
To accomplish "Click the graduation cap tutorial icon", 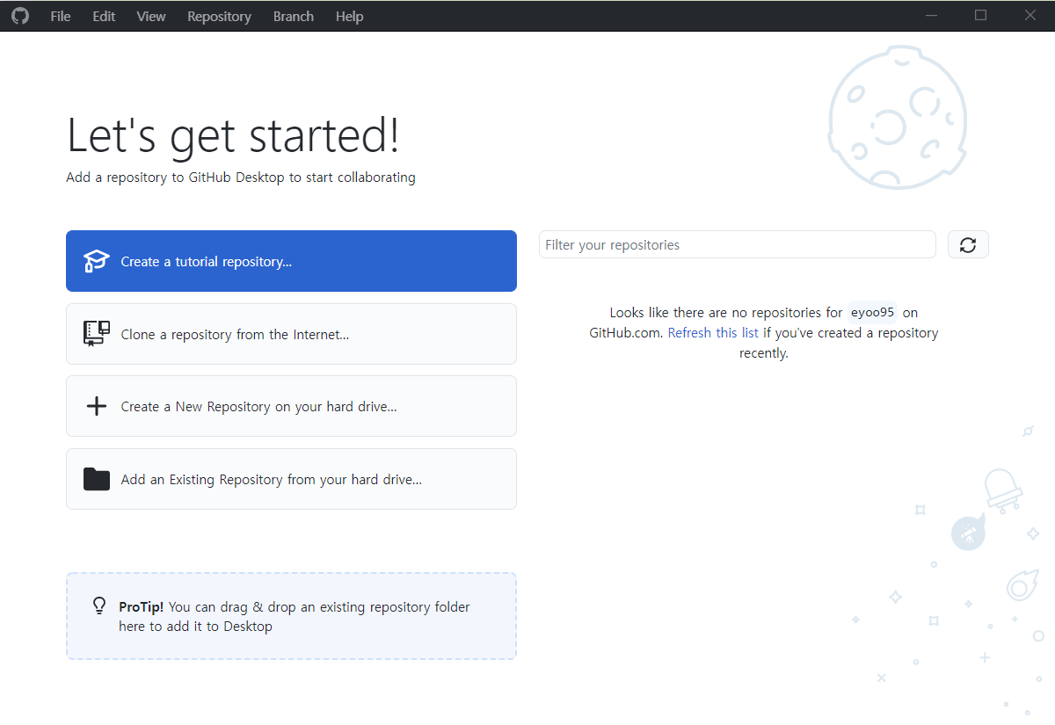I will tap(96, 261).
